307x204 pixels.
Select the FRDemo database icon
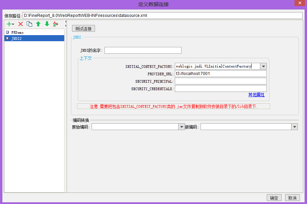(x=7, y=32)
